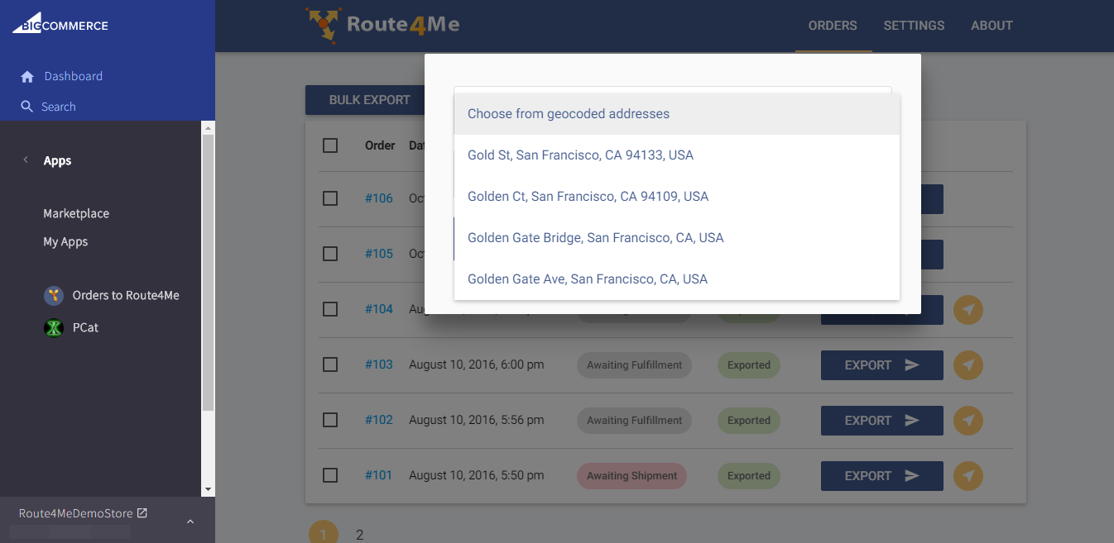This screenshot has height=543, width=1114.
Task: Click the Orders to Route4Me app icon
Action: coord(54,296)
